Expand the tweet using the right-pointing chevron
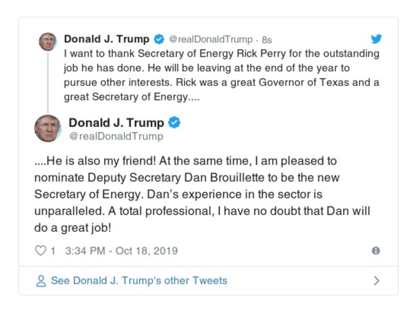 [x=377, y=280]
